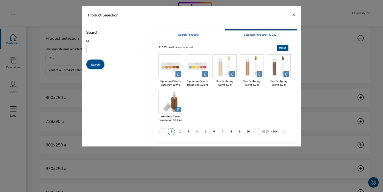
Task: Click the help support icon bottom right
Action: click(373, 182)
